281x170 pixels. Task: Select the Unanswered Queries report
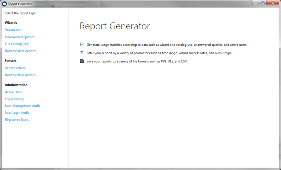point(20,37)
